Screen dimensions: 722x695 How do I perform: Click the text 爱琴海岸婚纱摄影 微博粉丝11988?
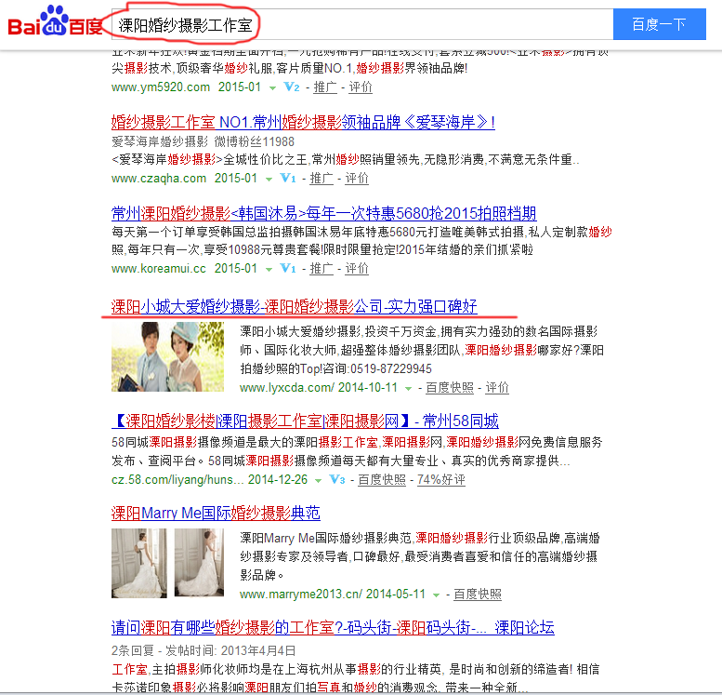click(203, 141)
